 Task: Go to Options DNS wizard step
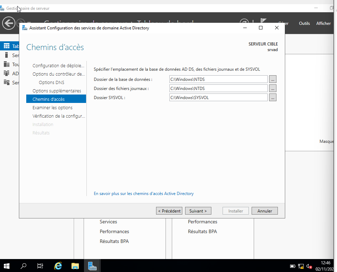tap(51, 83)
